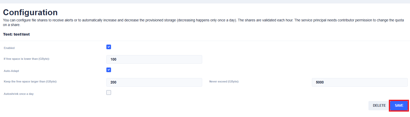Click the 'on a share.' description line

pyautogui.click(x=12, y=25)
